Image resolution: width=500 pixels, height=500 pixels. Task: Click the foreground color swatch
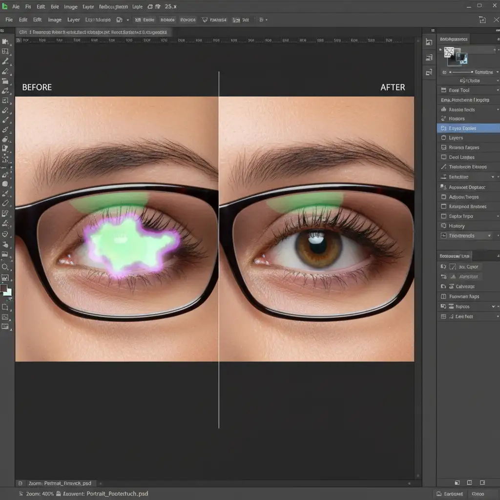coord(4,288)
